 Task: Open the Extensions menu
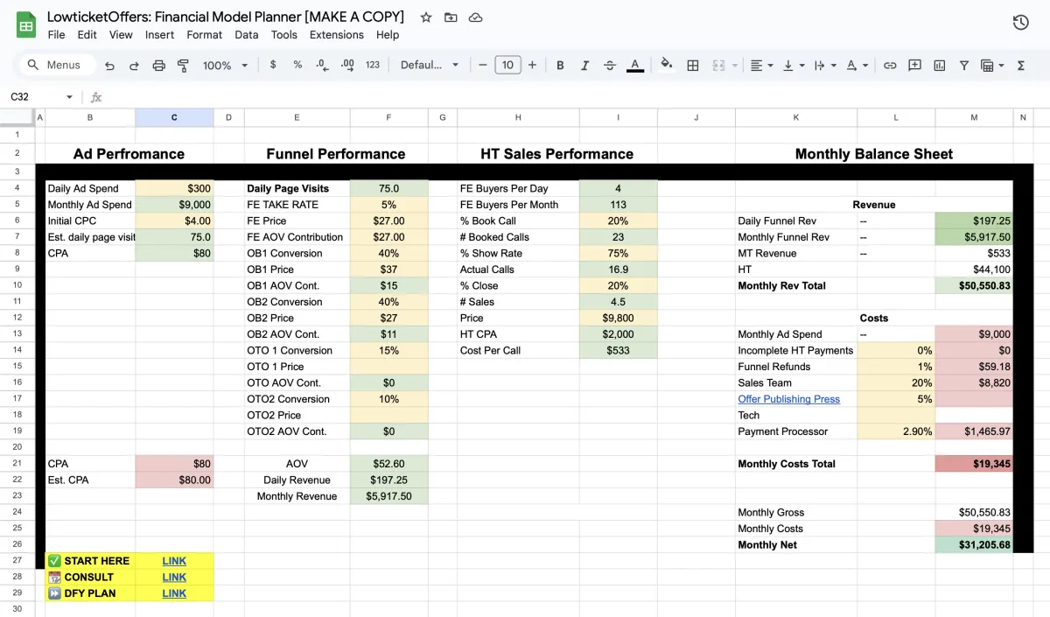point(336,35)
